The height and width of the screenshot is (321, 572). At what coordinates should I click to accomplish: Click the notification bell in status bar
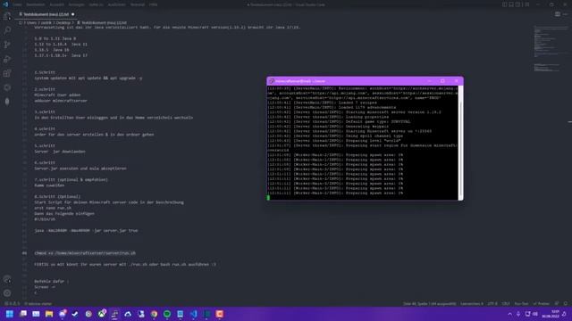tap(566, 303)
